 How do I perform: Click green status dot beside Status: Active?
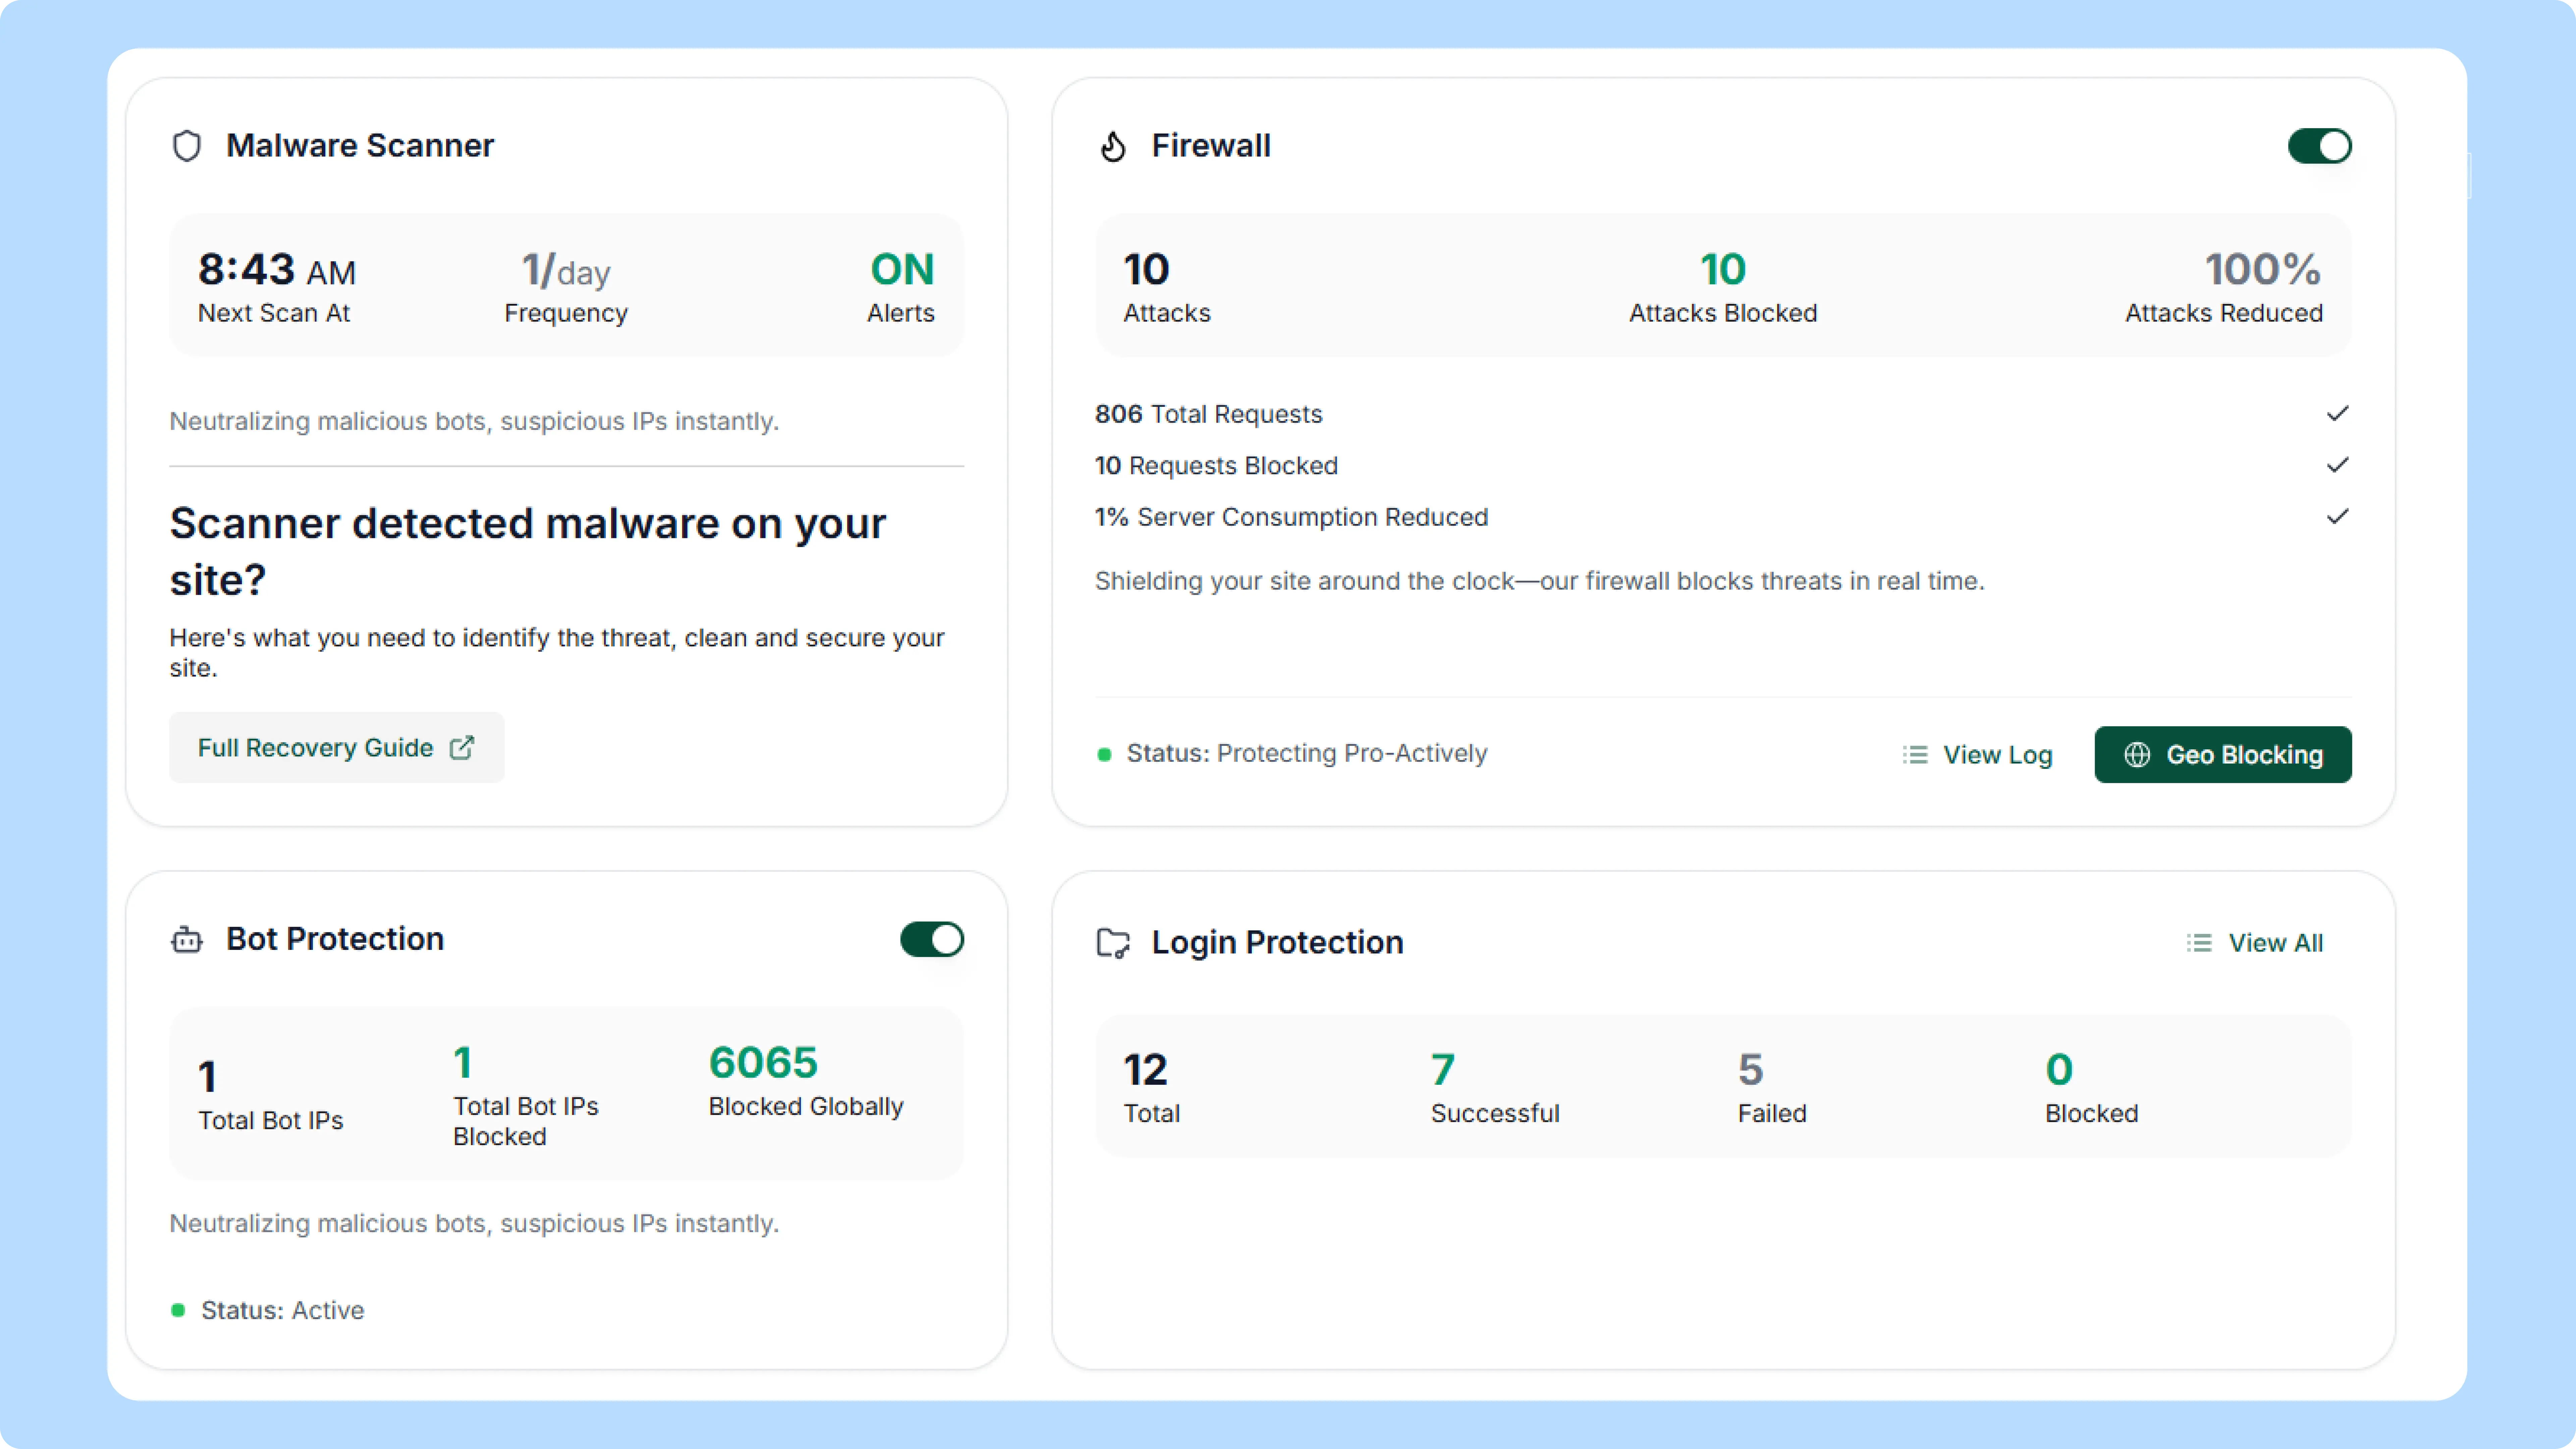pos(178,1310)
